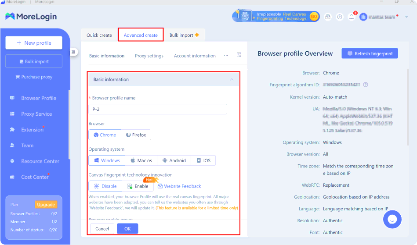Collapse the sidebar toggle icon
Image resolution: width=417 pixels, height=245 pixels.
[73, 52]
